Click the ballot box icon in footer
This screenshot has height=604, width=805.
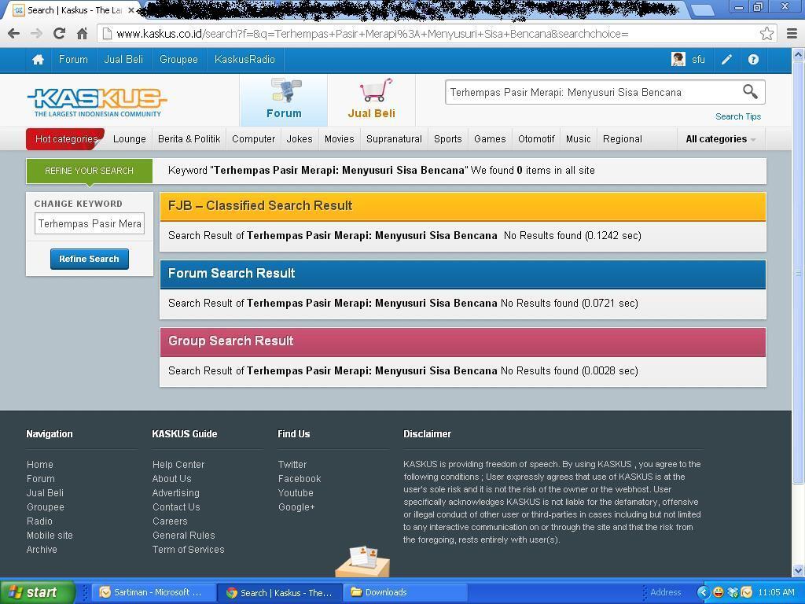[362, 562]
